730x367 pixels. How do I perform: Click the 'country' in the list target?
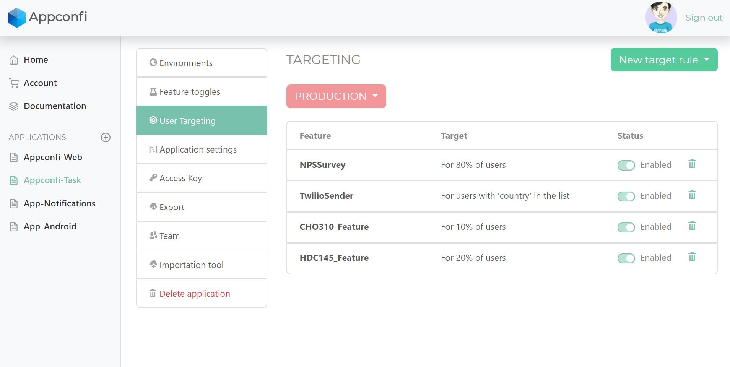pos(505,196)
